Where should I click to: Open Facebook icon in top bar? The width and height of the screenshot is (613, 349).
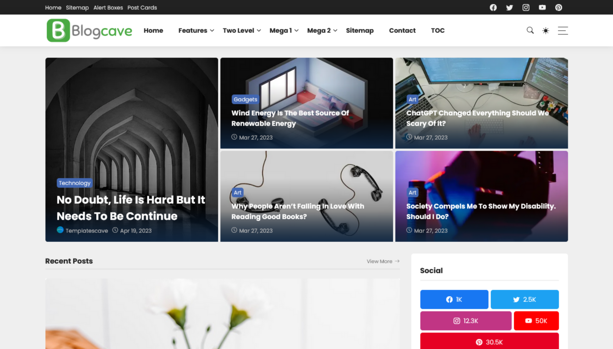493,7
